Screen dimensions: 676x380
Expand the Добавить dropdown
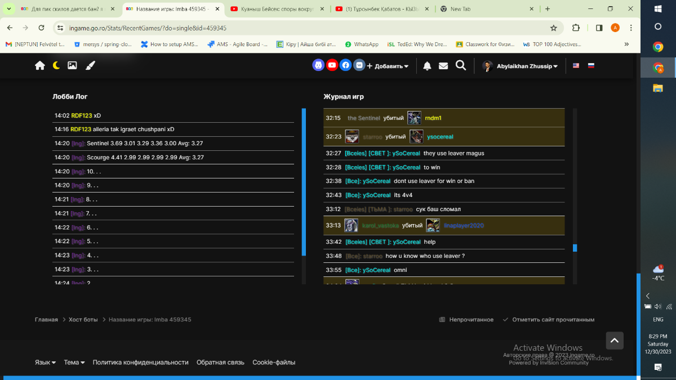tap(388, 66)
